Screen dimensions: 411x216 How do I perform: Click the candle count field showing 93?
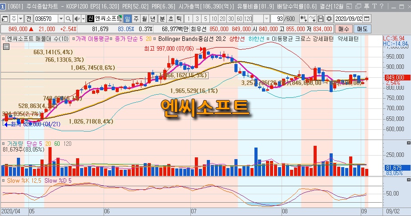click(x=277, y=19)
